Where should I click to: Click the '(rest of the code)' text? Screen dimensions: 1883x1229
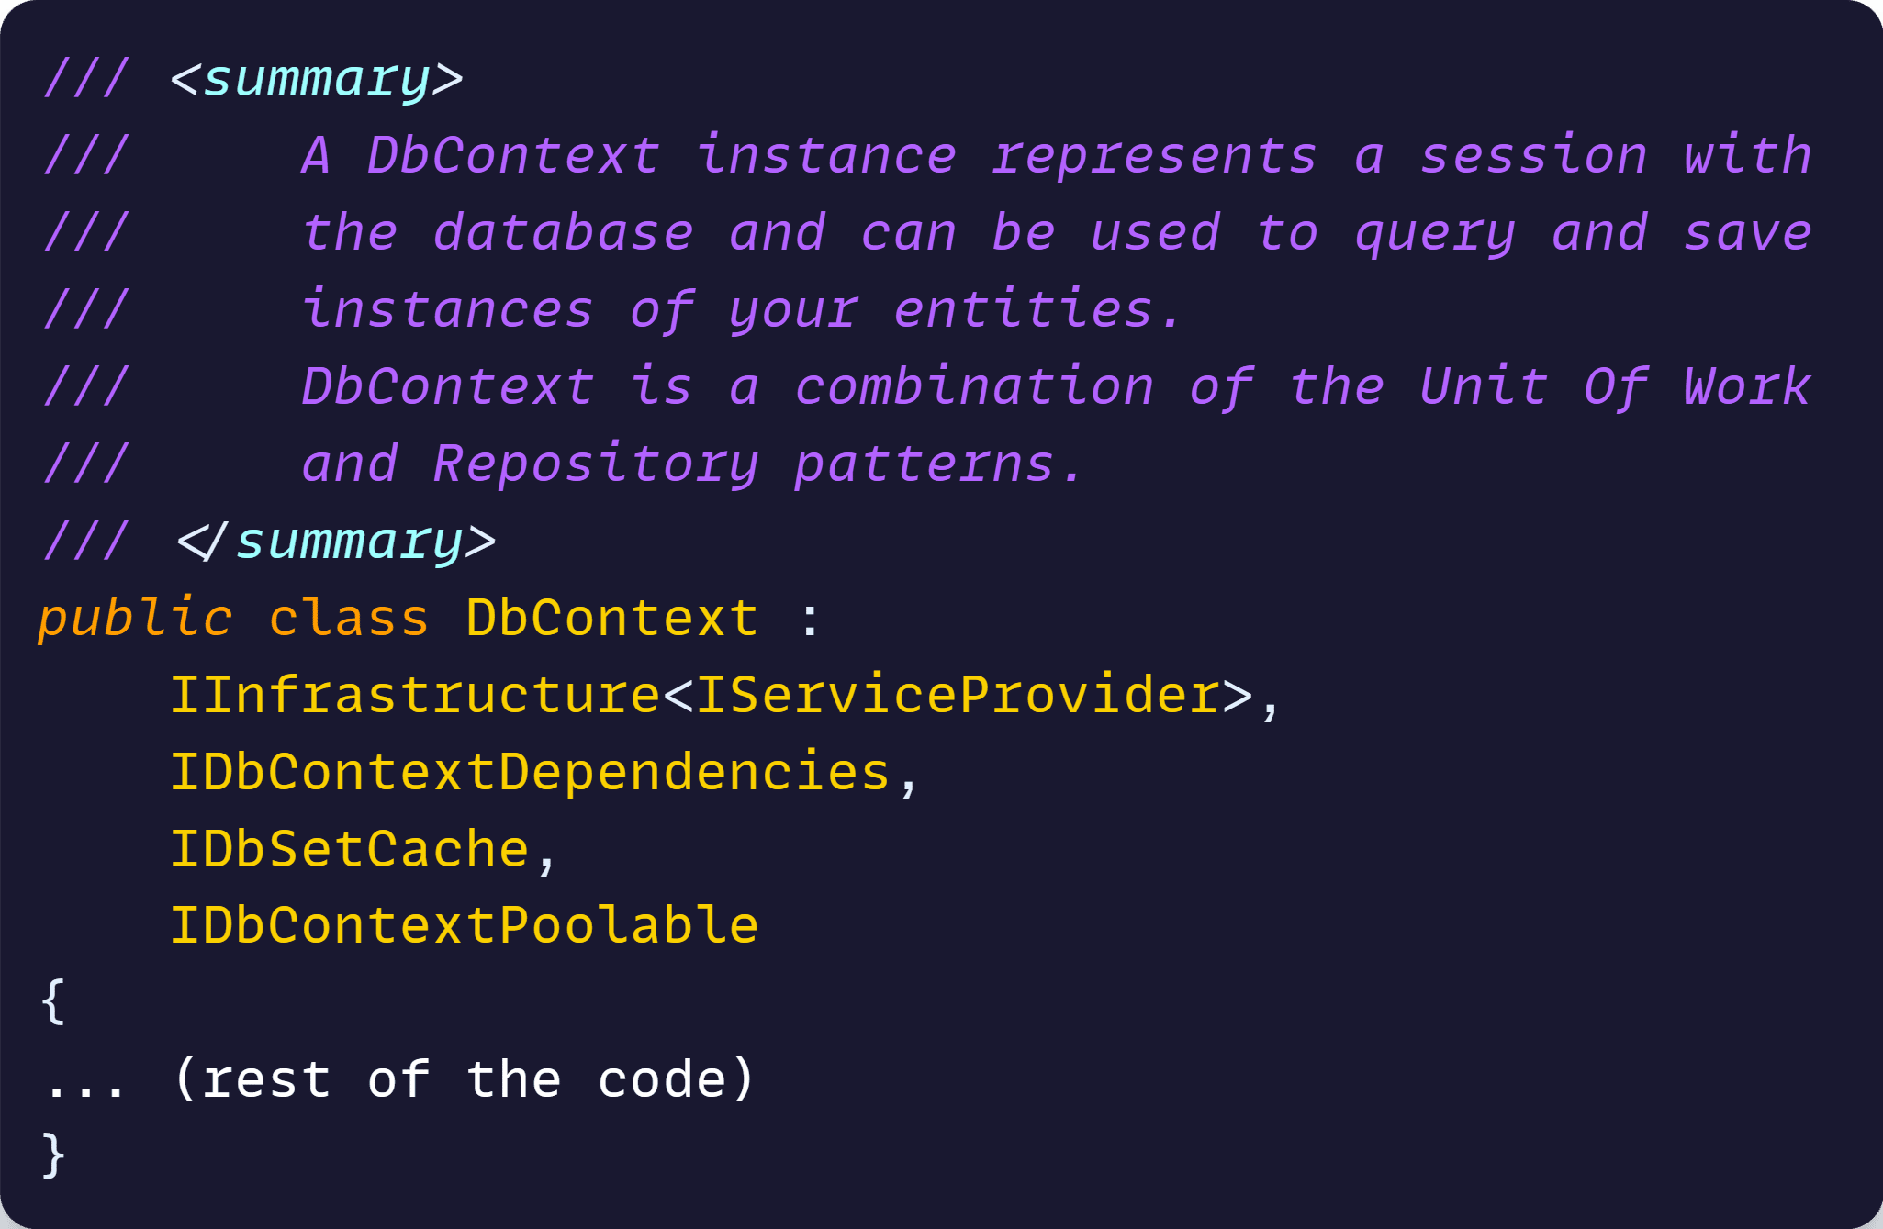pos(465,1079)
